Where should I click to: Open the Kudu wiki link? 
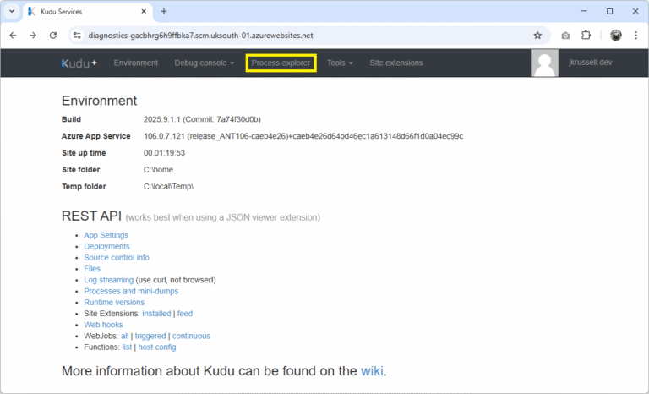pos(372,371)
